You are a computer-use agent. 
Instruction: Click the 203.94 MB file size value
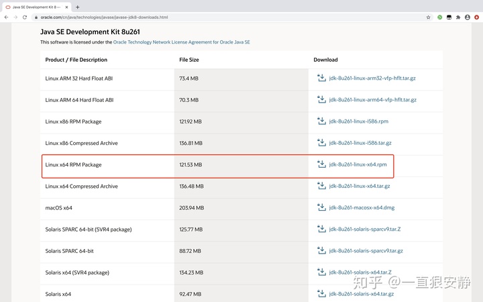(192, 207)
